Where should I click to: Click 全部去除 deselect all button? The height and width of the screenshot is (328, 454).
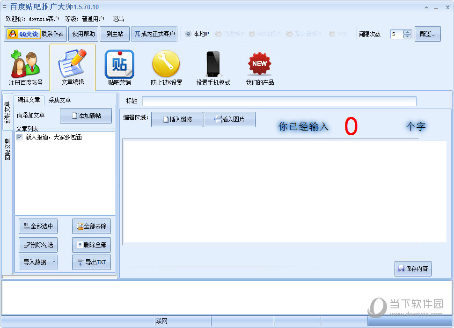point(91,226)
